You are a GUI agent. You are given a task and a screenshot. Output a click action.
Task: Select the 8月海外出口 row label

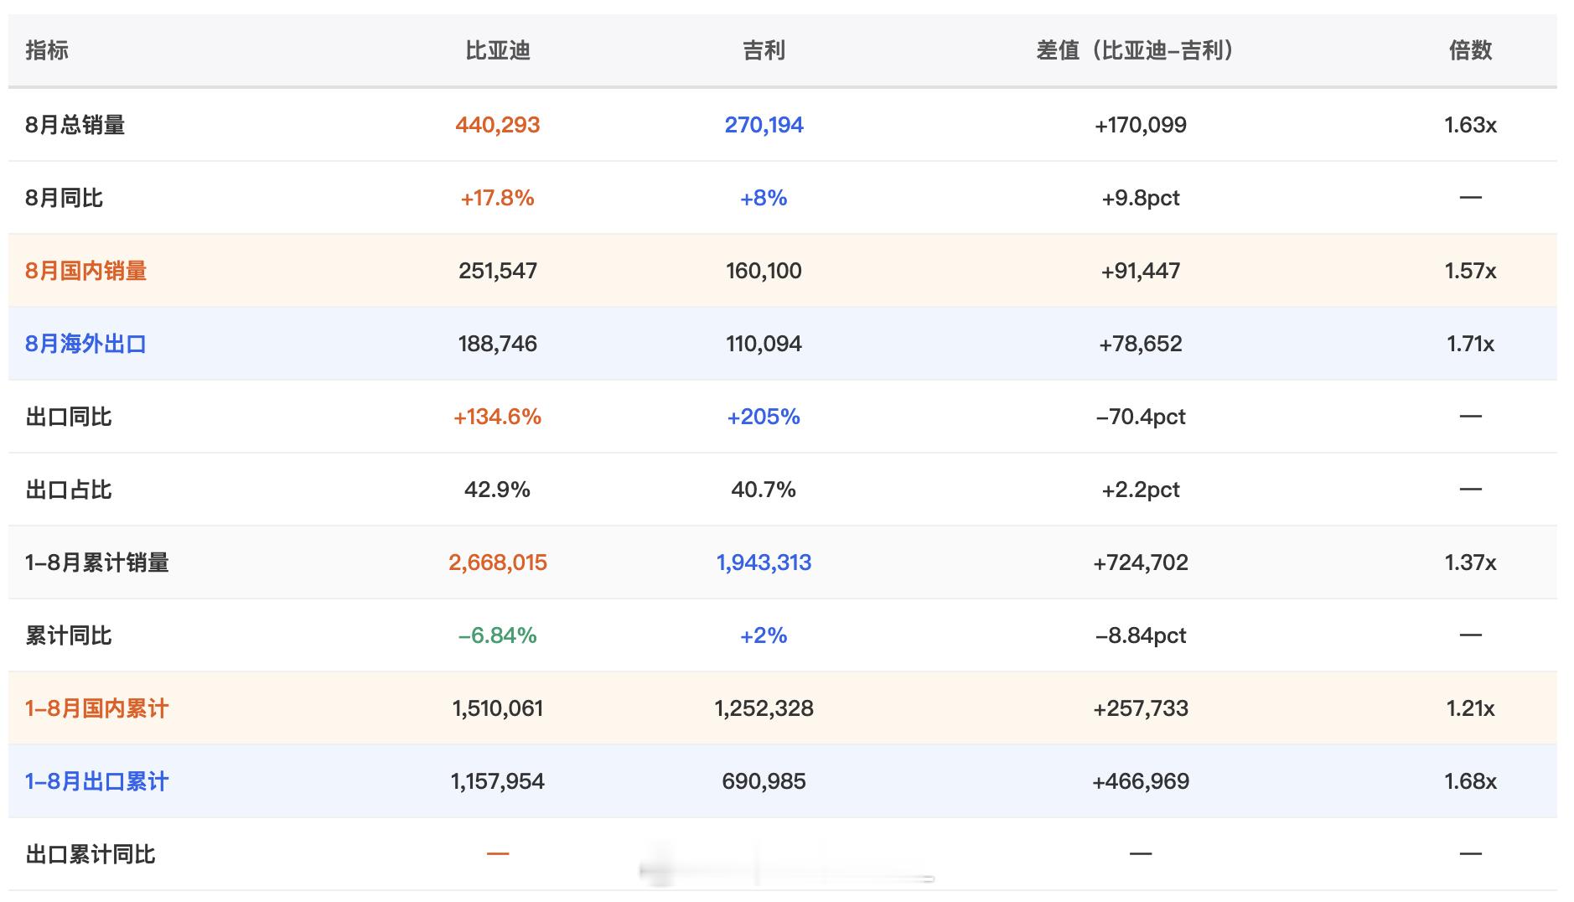click(x=86, y=344)
